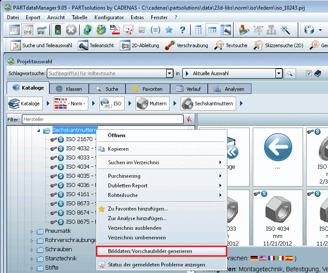Screen dimensions: 328x273
Task: Click the colored 3D blocks icon
Action: [244, 30]
